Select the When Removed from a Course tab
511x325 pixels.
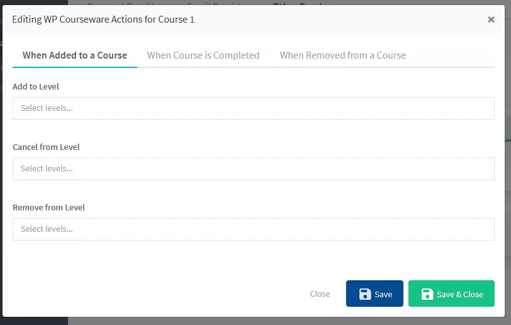pyautogui.click(x=343, y=55)
